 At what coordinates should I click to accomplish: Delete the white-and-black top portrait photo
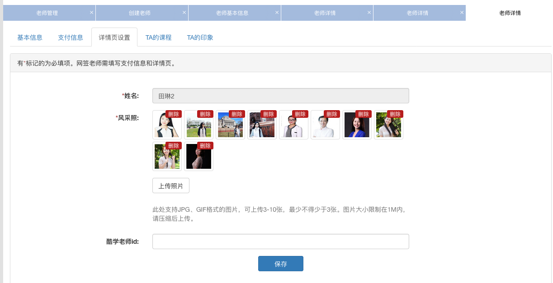pyautogui.click(x=174, y=114)
